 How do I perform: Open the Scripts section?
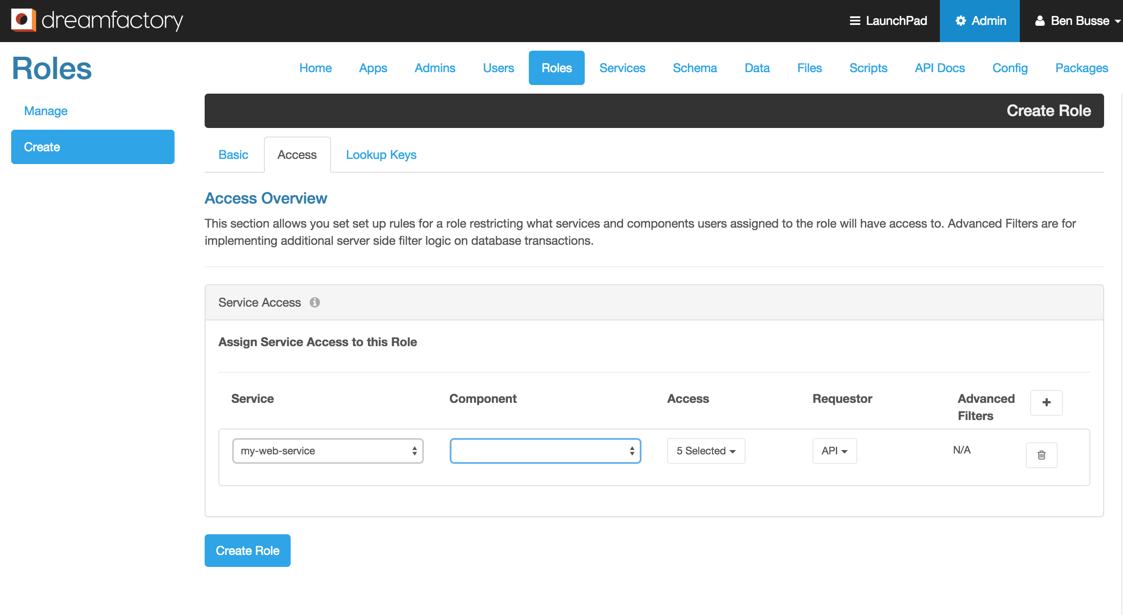point(868,68)
